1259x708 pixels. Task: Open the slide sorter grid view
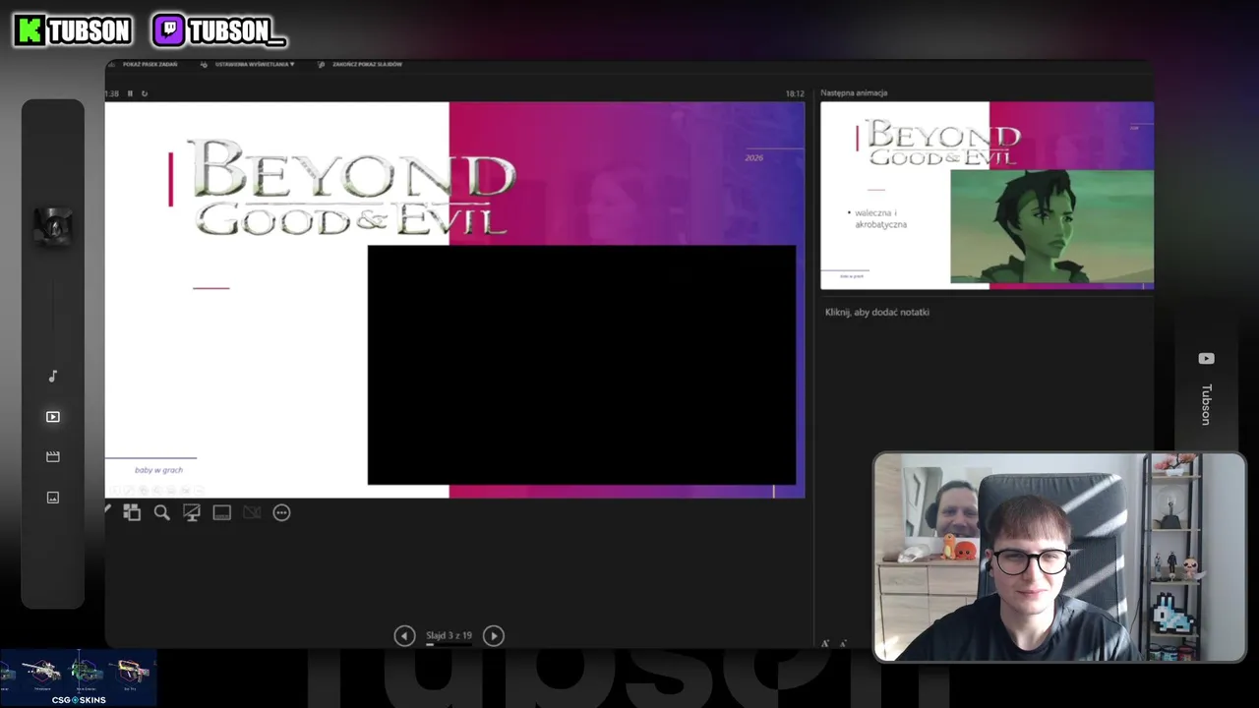click(x=132, y=512)
